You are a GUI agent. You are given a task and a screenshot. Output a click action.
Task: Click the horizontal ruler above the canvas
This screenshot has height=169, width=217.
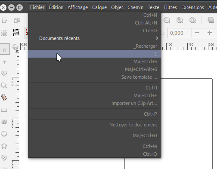[189, 46]
